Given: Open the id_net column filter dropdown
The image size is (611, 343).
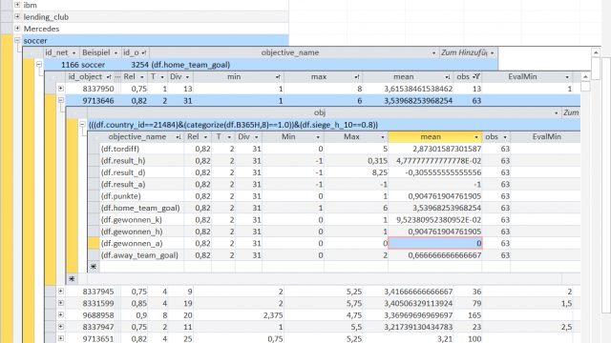Looking at the screenshot, I should 74,53.
